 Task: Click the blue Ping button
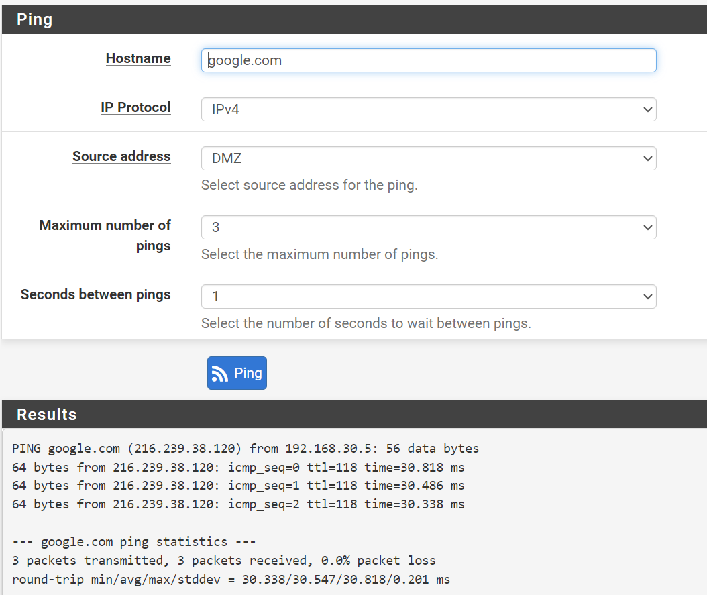click(x=237, y=373)
